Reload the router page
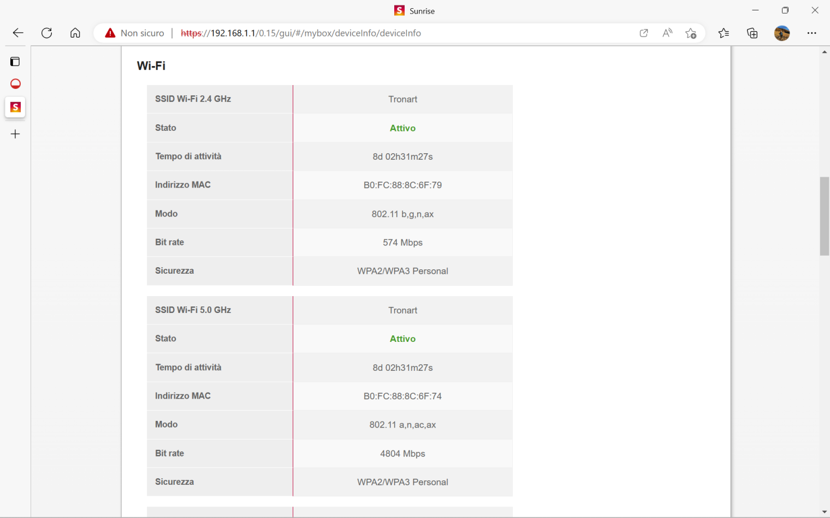 tap(47, 33)
